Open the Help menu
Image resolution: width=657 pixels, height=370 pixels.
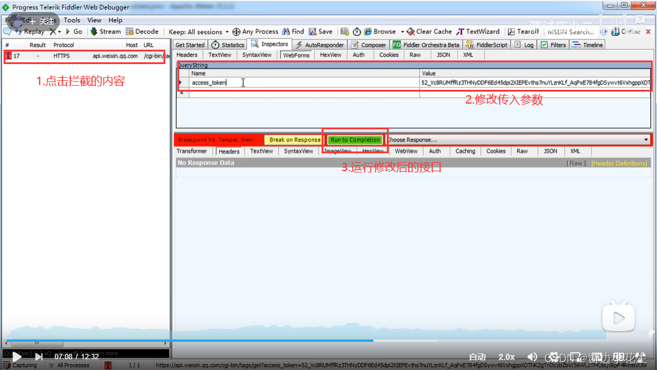[x=115, y=20]
